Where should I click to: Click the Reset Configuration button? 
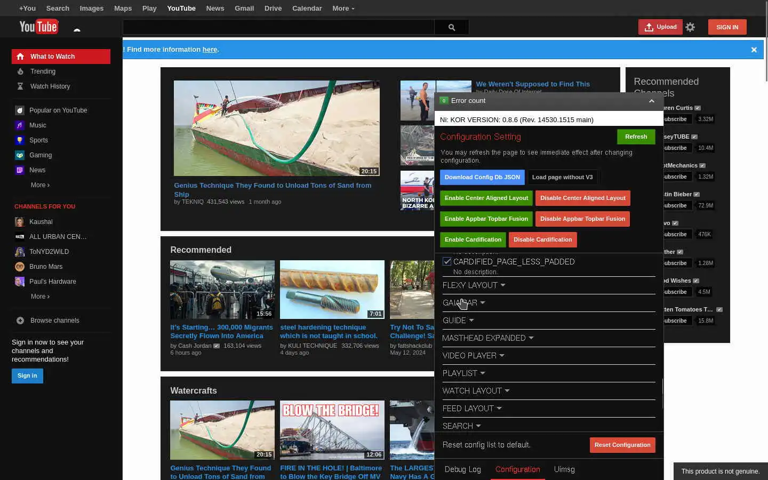[622, 445]
